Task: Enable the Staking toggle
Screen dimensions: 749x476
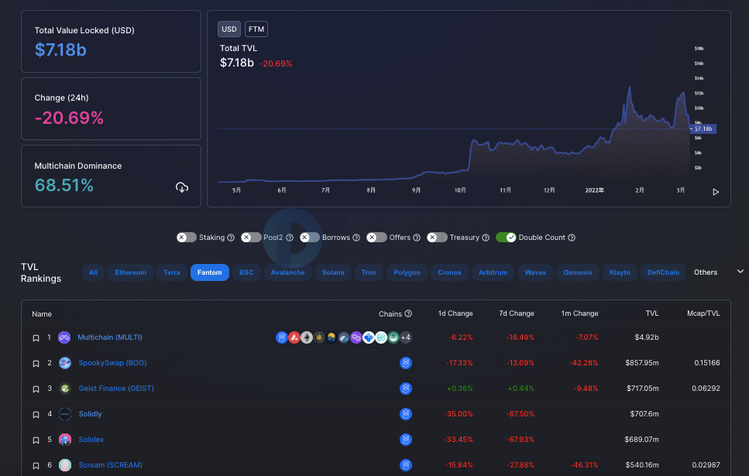Action: click(x=187, y=238)
